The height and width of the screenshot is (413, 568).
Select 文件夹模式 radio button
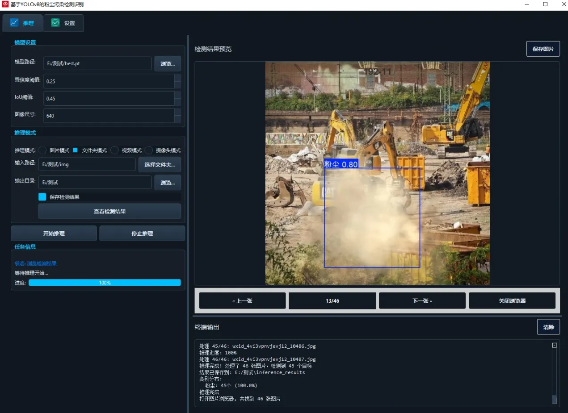point(76,150)
